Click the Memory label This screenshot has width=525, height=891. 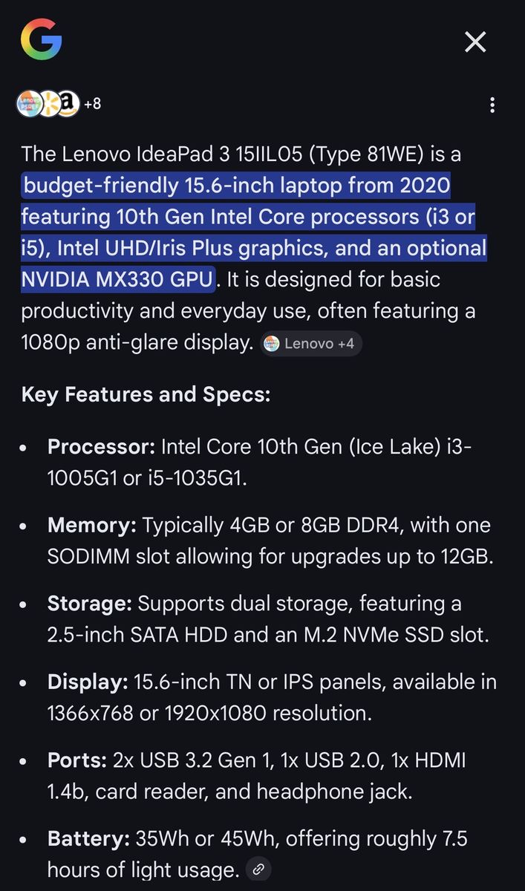pyautogui.click(x=92, y=526)
